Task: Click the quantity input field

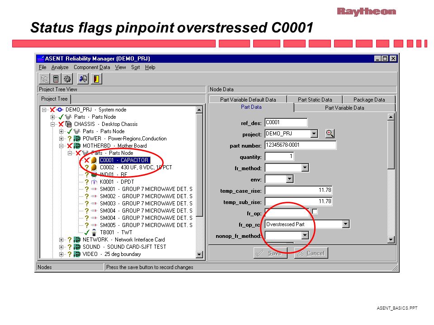Action: pyautogui.click(x=279, y=157)
